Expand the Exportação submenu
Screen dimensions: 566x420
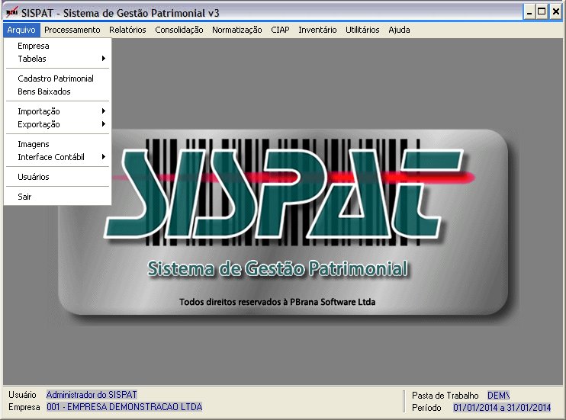click(x=57, y=124)
